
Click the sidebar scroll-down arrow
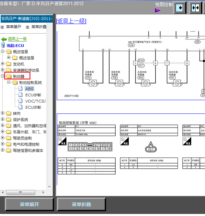pyautogui.click(x=49, y=187)
